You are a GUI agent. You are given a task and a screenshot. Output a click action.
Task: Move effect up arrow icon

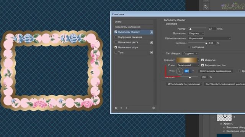click(121, 108)
